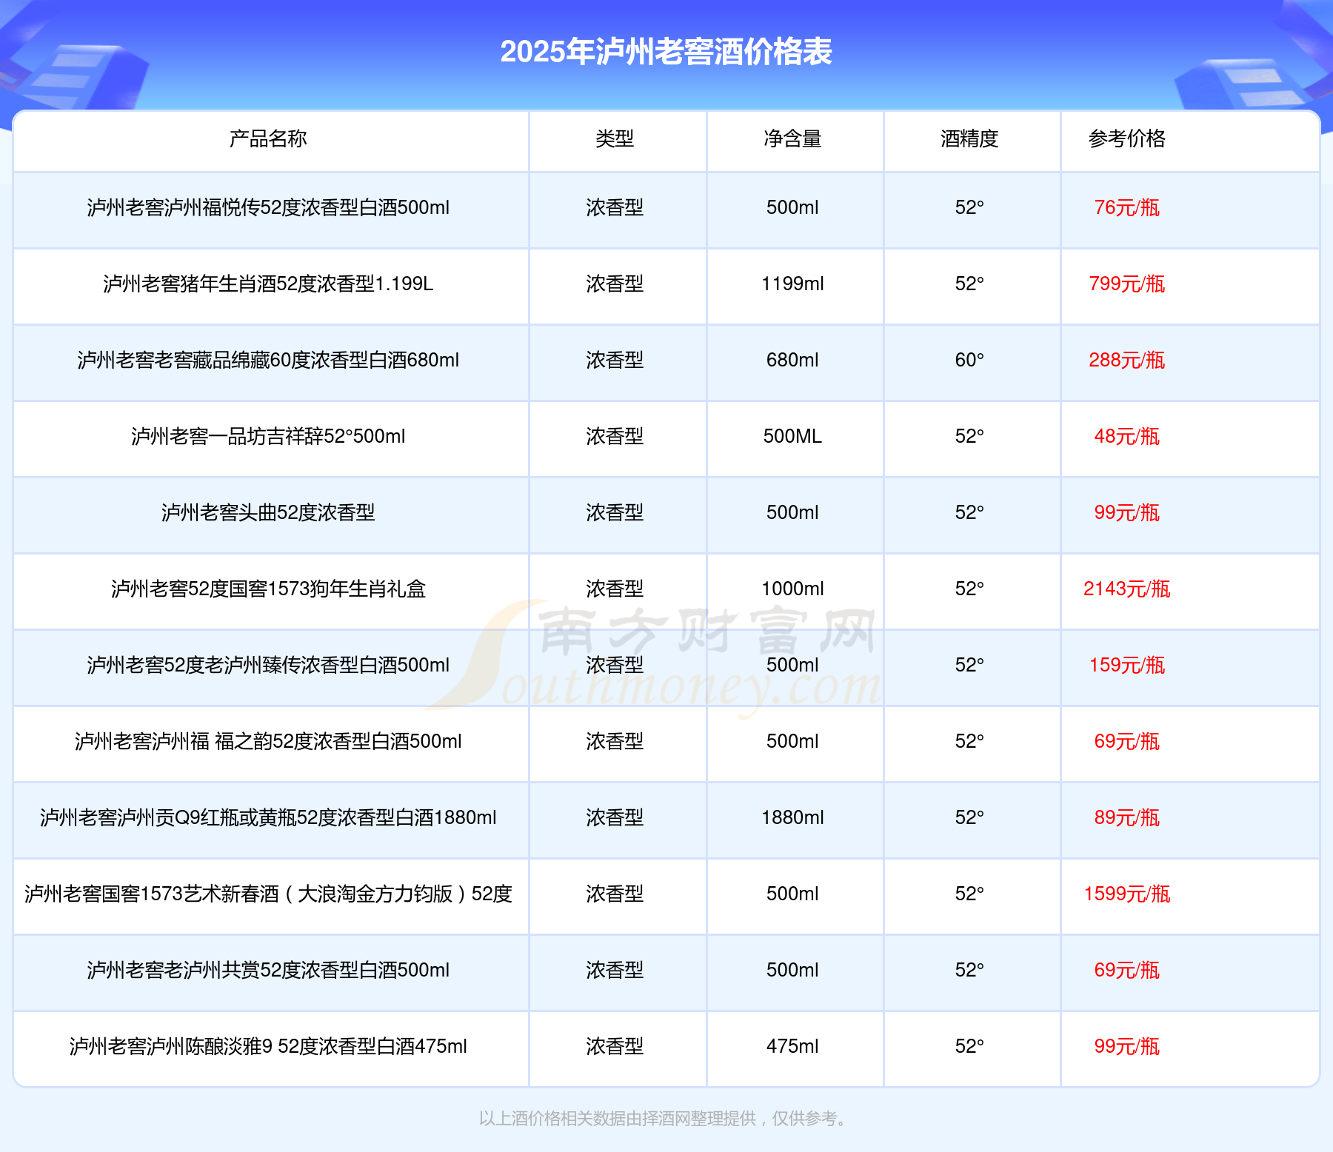Viewport: 1333px width, 1152px height.
Task: Click the "500ml" volume in the 福悦传 row
Action: click(792, 207)
